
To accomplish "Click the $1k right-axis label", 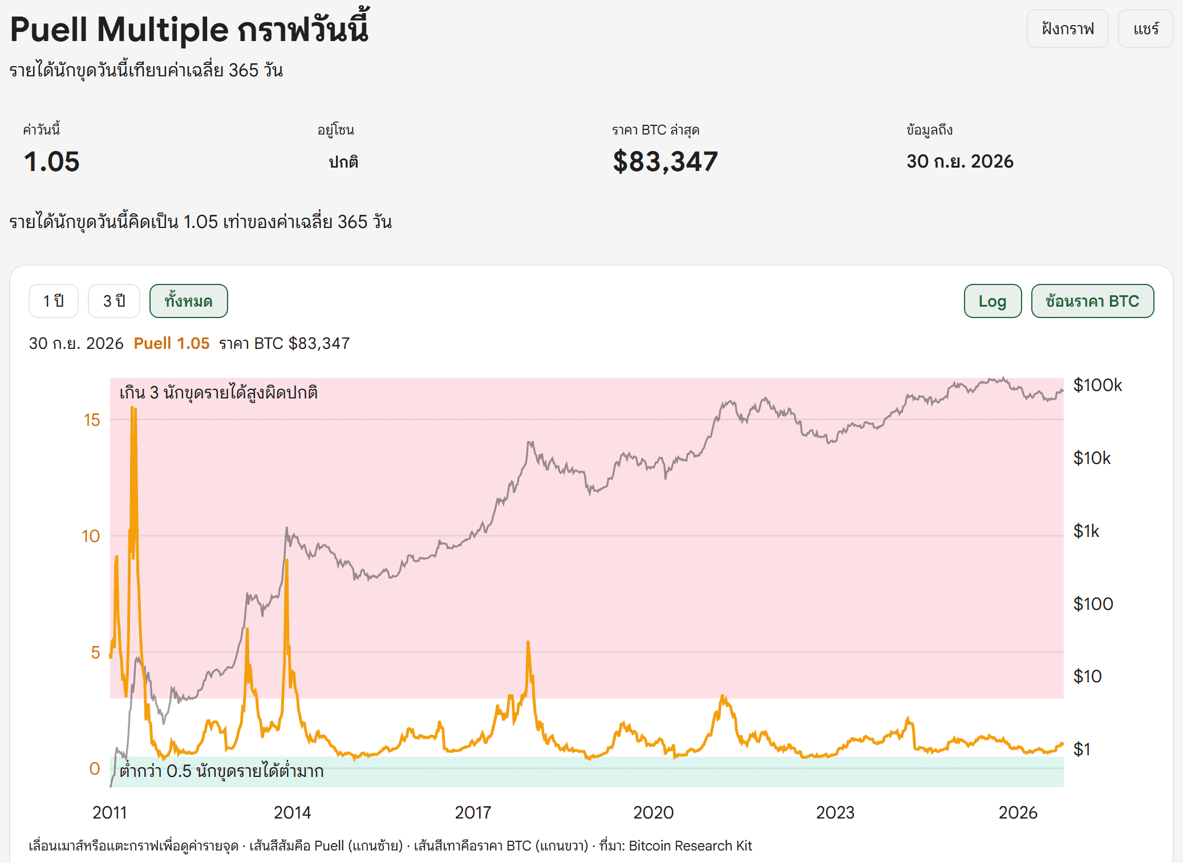I will pyautogui.click(x=1086, y=531).
